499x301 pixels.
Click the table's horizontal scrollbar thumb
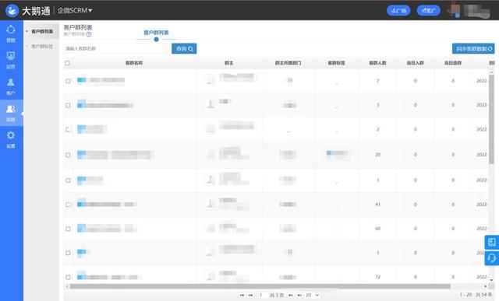pos(260,286)
